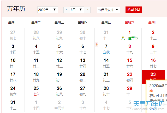Select August 14 廿五
Image resolution: width=167 pixels, height=113 pixels.
click(106, 63)
